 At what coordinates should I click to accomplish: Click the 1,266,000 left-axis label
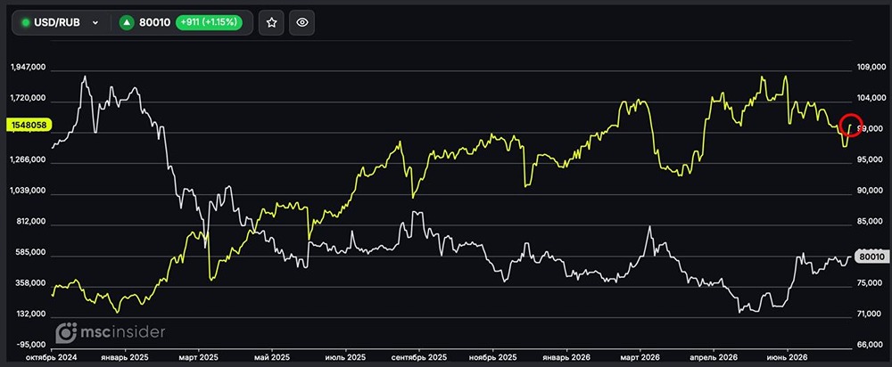click(x=29, y=160)
